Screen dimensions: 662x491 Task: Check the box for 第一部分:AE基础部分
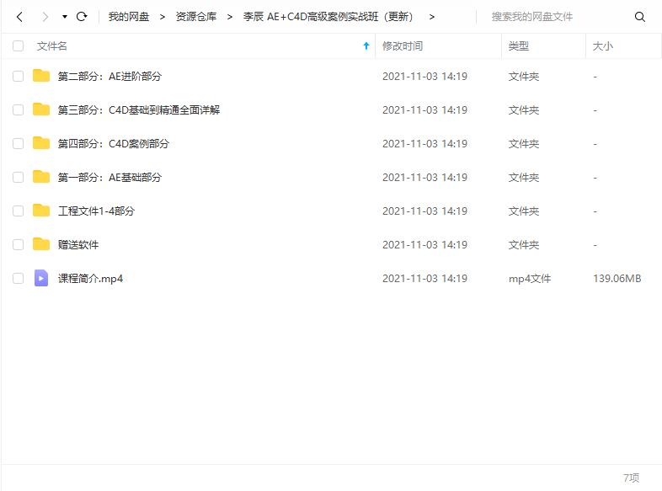coord(19,178)
